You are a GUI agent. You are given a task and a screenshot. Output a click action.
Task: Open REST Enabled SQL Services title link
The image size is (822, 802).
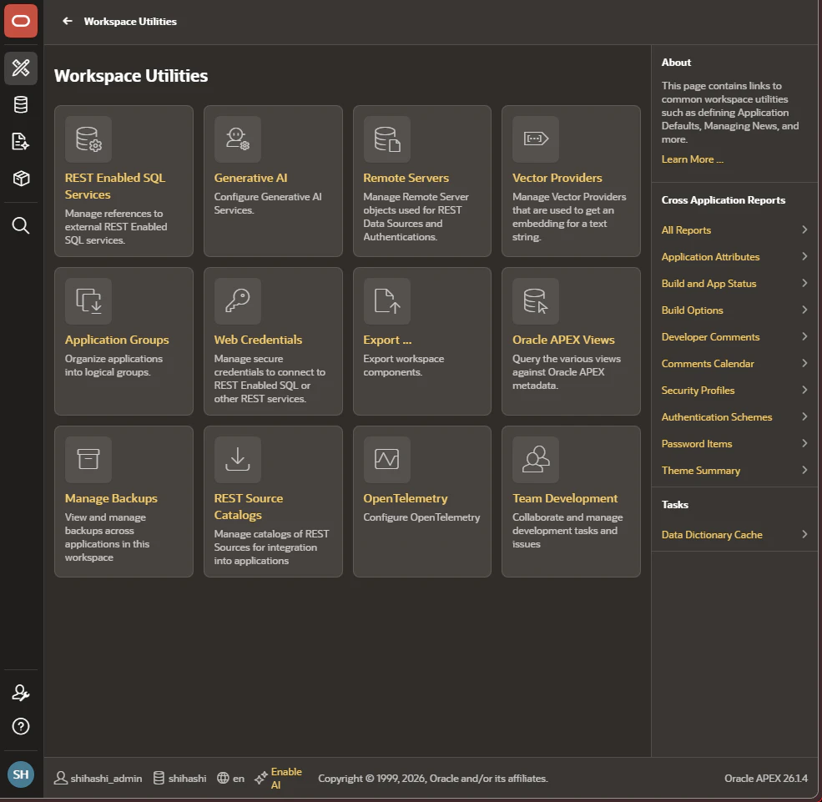click(x=115, y=186)
